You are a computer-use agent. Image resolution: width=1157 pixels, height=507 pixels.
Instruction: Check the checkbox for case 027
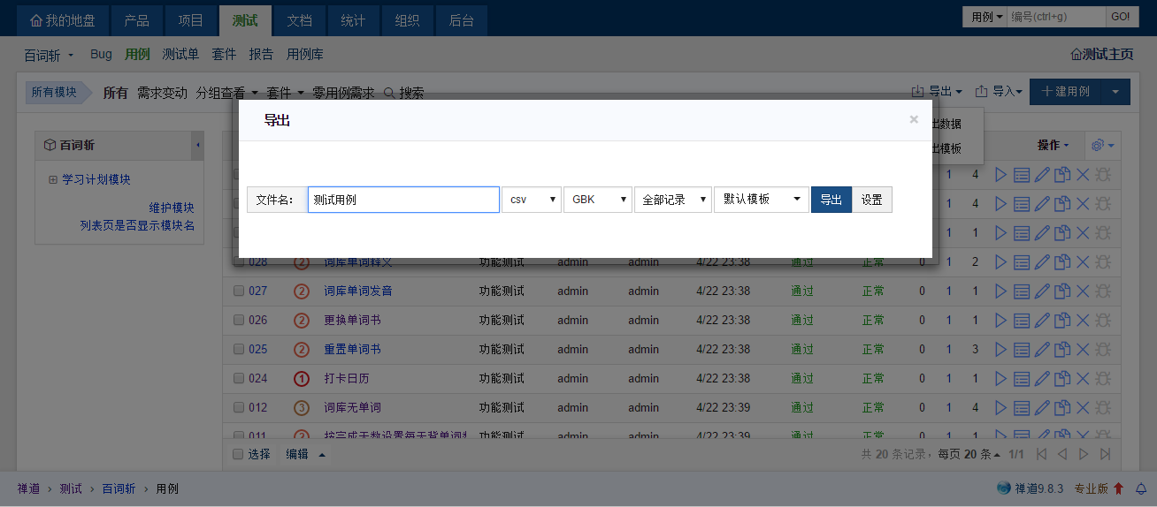tap(239, 291)
